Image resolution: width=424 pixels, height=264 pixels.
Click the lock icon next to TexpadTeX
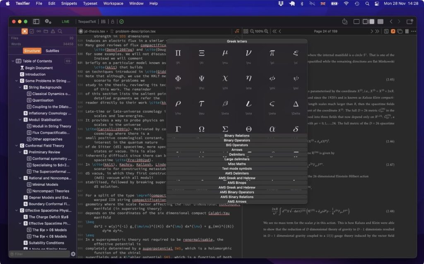point(112,21)
